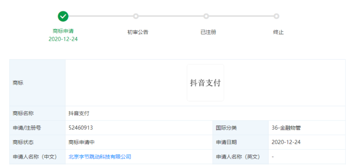
Task: Click the 申请/注册号 header cell
Action: pyautogui.click(x=27, y=128)
